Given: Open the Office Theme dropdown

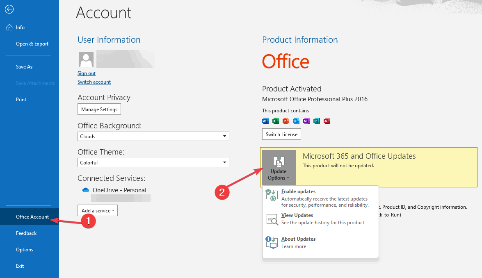Looking at the screenshot, I should pyautogui.click(x=153, y=162).
